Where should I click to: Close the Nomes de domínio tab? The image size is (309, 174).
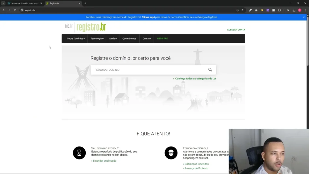(x=41, y=3)
